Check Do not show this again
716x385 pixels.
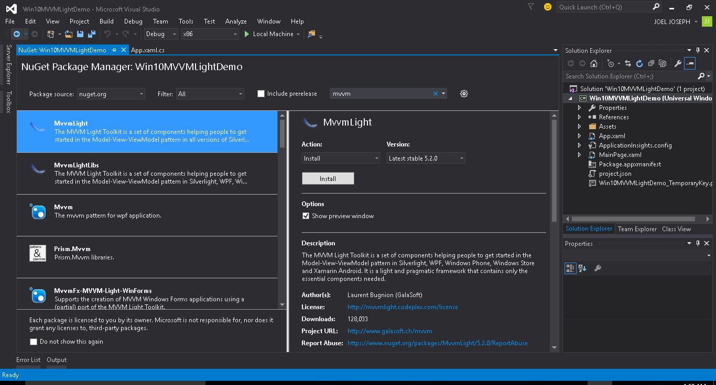34,342
